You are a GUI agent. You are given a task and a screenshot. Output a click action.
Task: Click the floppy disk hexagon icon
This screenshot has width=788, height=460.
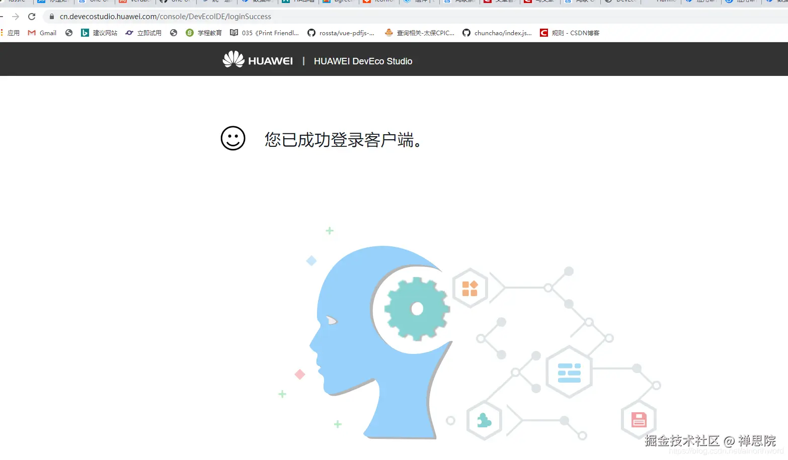pyautogui.click(x=638, y=419)
